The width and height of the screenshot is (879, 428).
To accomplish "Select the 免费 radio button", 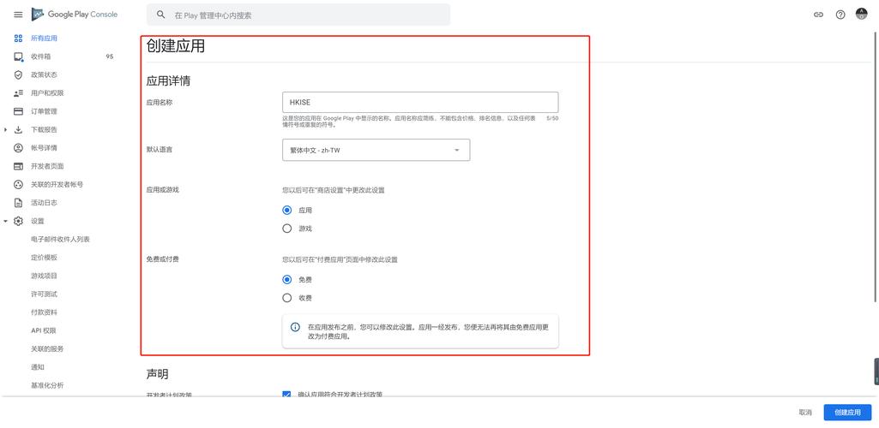I will coord(287,280).
